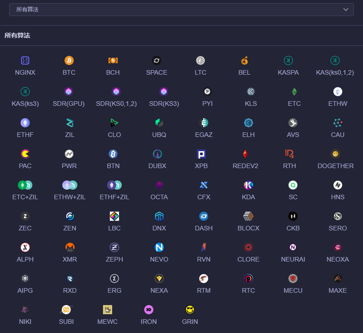Select the ETHF coin icon
The height and width of the screenshot is (333, 363).
25,123
